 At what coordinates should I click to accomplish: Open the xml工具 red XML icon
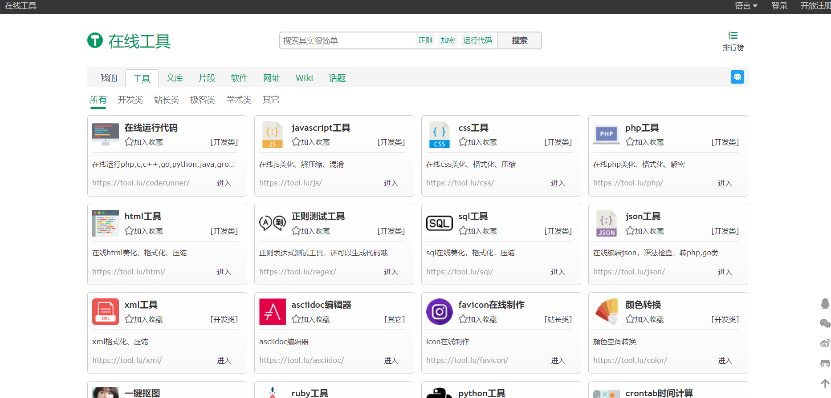coord(106,312)
